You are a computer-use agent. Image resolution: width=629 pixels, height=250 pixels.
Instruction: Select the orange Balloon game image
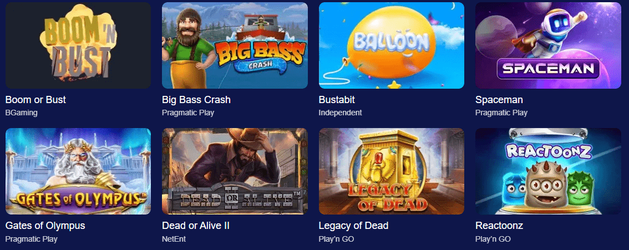coord(392,45)
